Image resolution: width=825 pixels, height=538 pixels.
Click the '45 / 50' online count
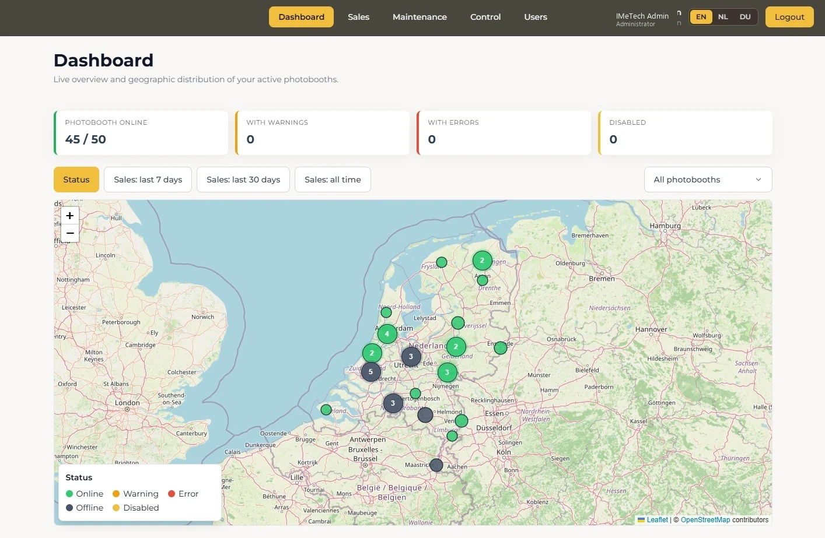point(86,139)
